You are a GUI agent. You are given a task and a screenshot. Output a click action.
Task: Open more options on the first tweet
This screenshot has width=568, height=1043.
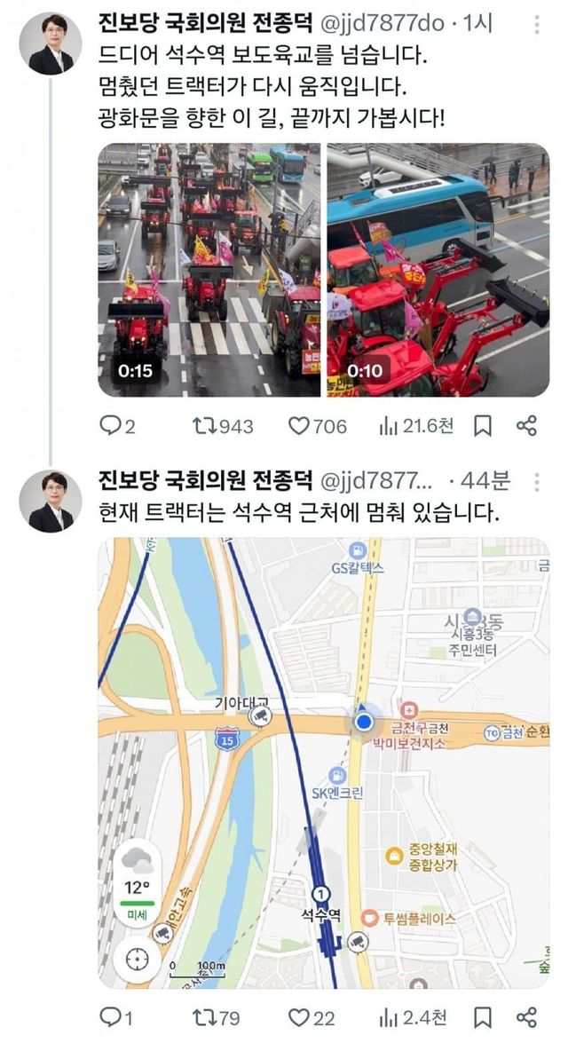[537, 24]
